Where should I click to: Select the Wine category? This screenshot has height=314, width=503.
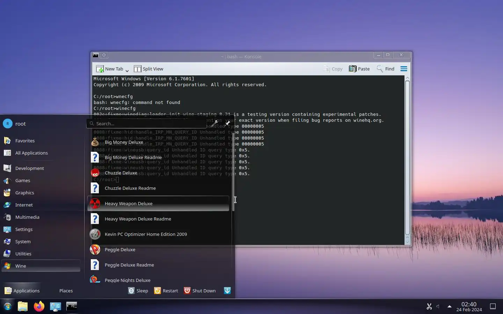pos(41,266)
